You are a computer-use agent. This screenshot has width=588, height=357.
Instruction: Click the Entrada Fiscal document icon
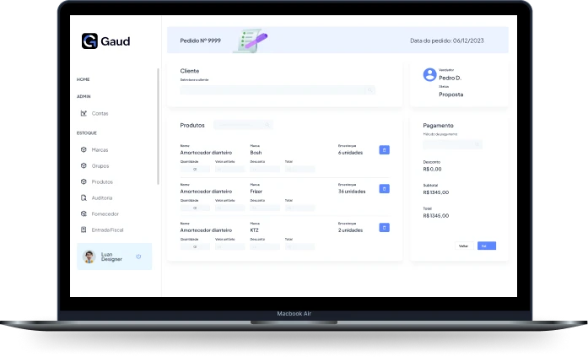click(84, 230)
